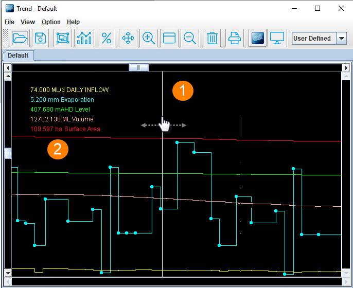Open the File menu
Viewport: 353px width, 288px height.
pyautogui.click(x=9, y=22)
